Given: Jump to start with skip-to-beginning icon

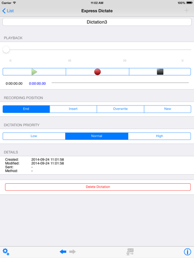Looking at the screenshot, I should [x=10, y=61].
